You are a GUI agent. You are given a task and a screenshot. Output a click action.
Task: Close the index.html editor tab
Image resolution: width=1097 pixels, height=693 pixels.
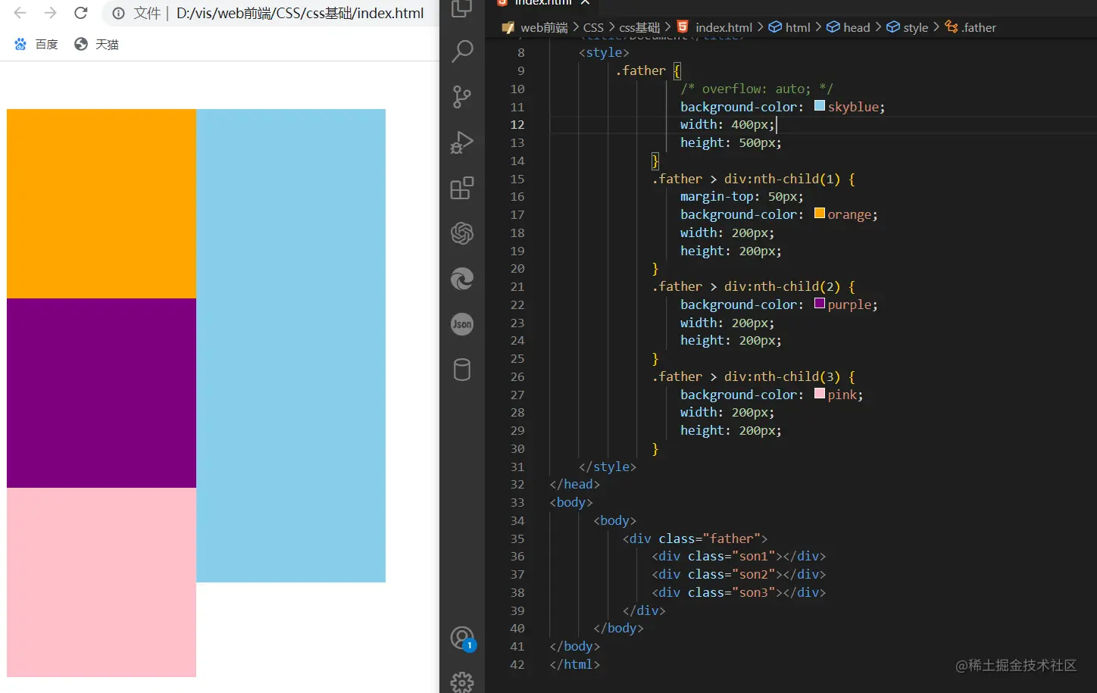(586, 3)
